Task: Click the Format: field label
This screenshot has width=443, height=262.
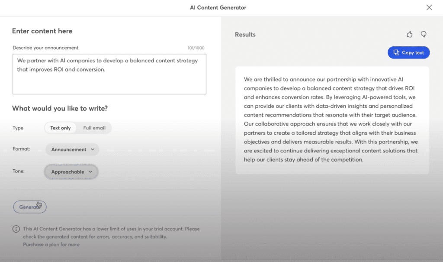Action: [21, 149]
